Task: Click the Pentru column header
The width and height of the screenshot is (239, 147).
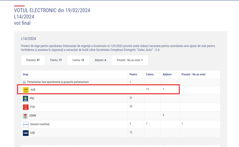Action: click(133, 74)
